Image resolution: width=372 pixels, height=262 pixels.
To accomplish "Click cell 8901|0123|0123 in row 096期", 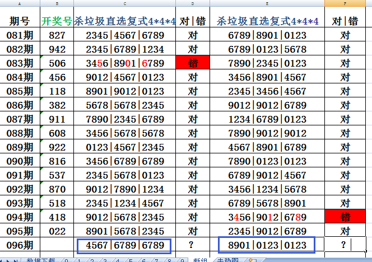I will [267, 245].
